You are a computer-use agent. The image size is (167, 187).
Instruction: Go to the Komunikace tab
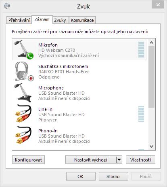point(82,20)
